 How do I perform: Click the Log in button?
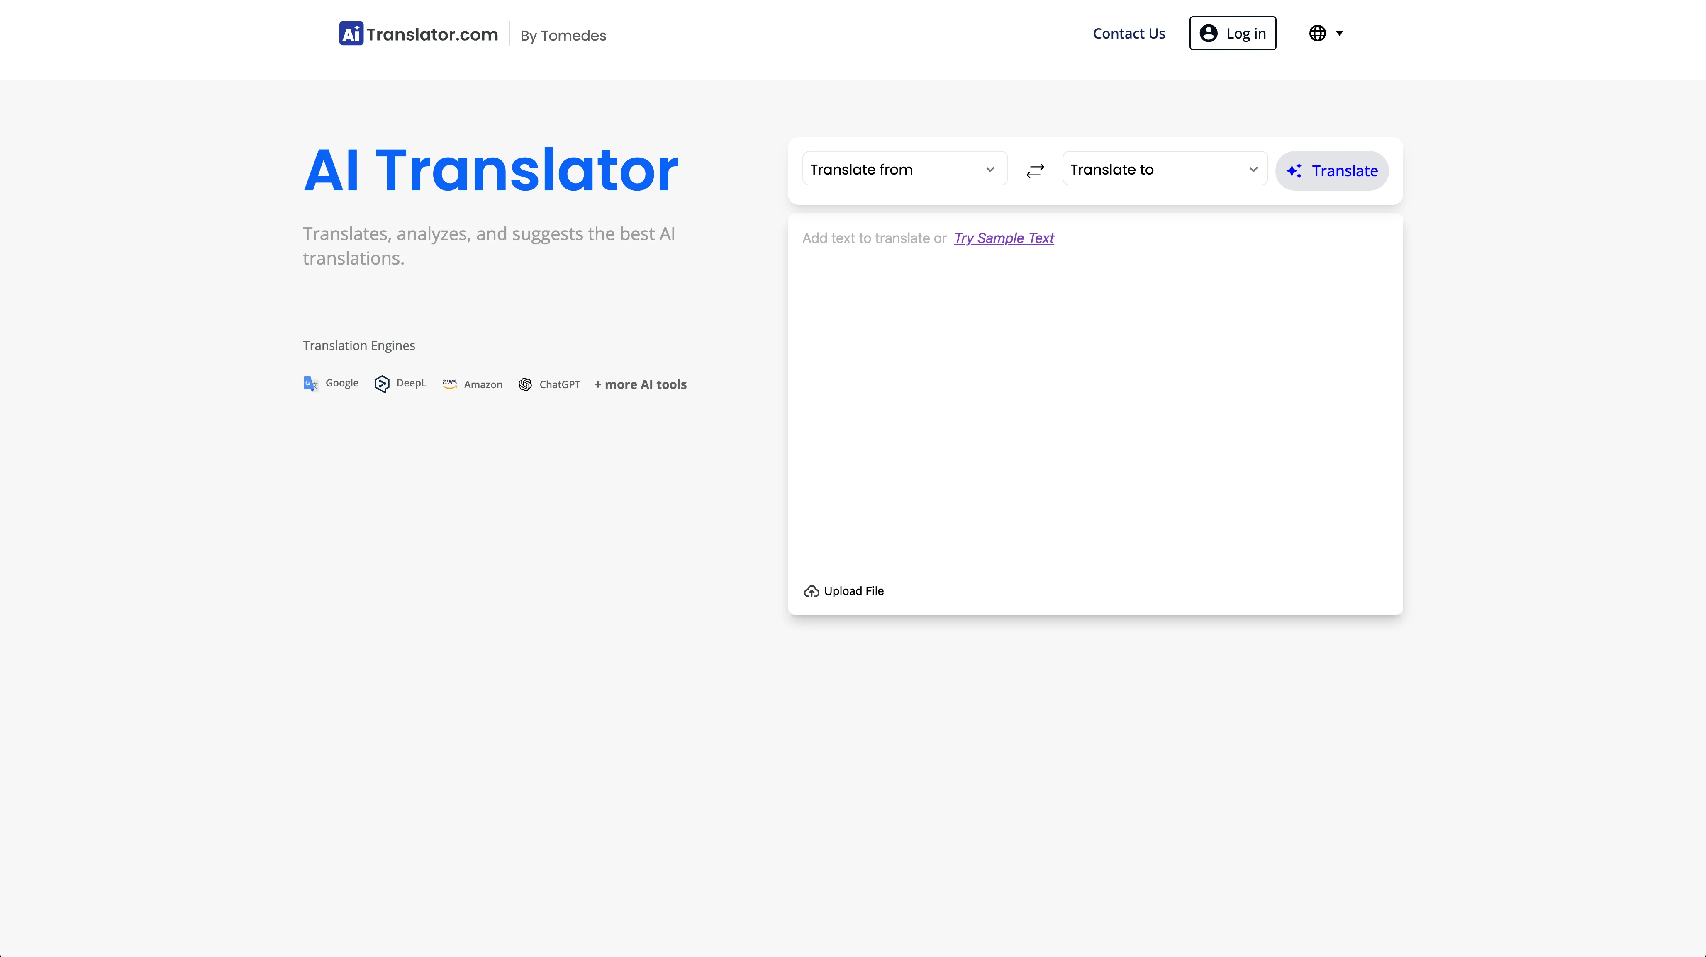tap(1233, 33)
